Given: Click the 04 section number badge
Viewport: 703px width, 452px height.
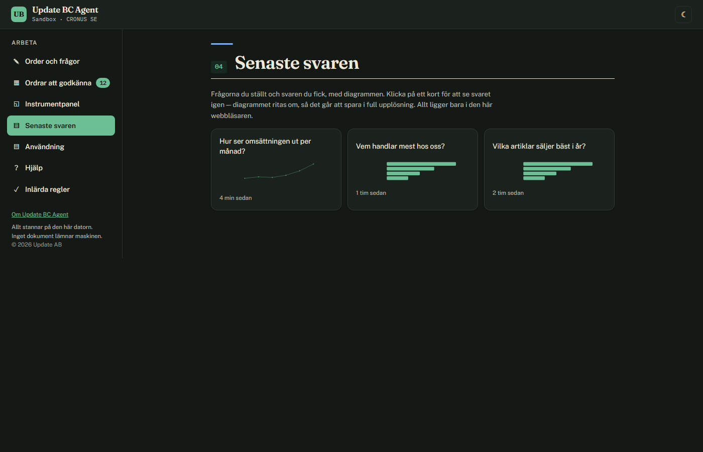Looking at the screenshot, I should 219,67.
